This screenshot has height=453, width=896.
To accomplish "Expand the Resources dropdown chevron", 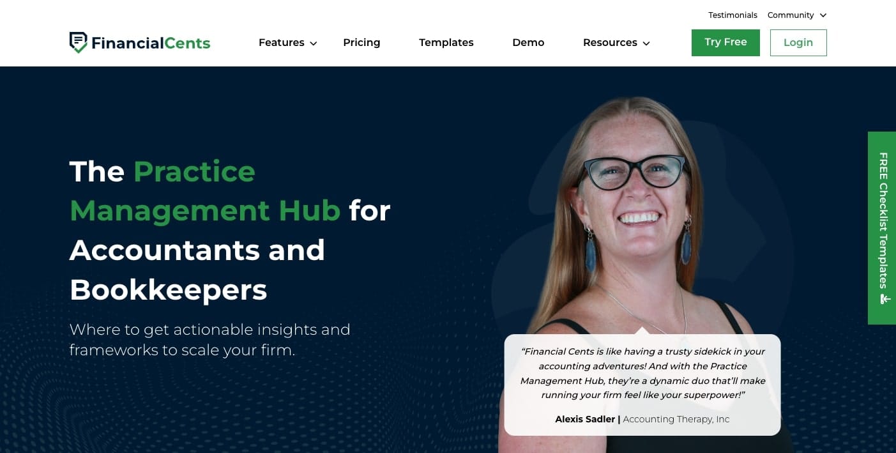I will click(x=646, y=43).
